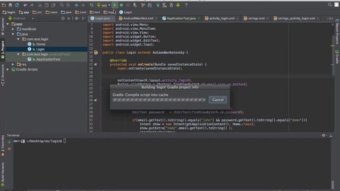The image size is (340, 191).
Task: Click the src breadcrumb in navigation bar
Action: click(x=37, y=12)
